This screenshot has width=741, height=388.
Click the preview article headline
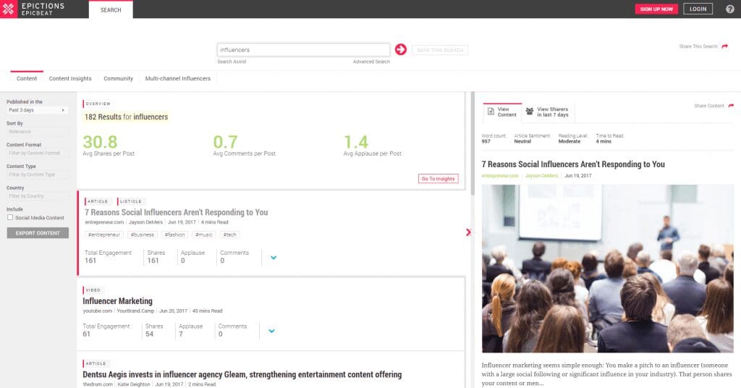click(x=573, y=164)
